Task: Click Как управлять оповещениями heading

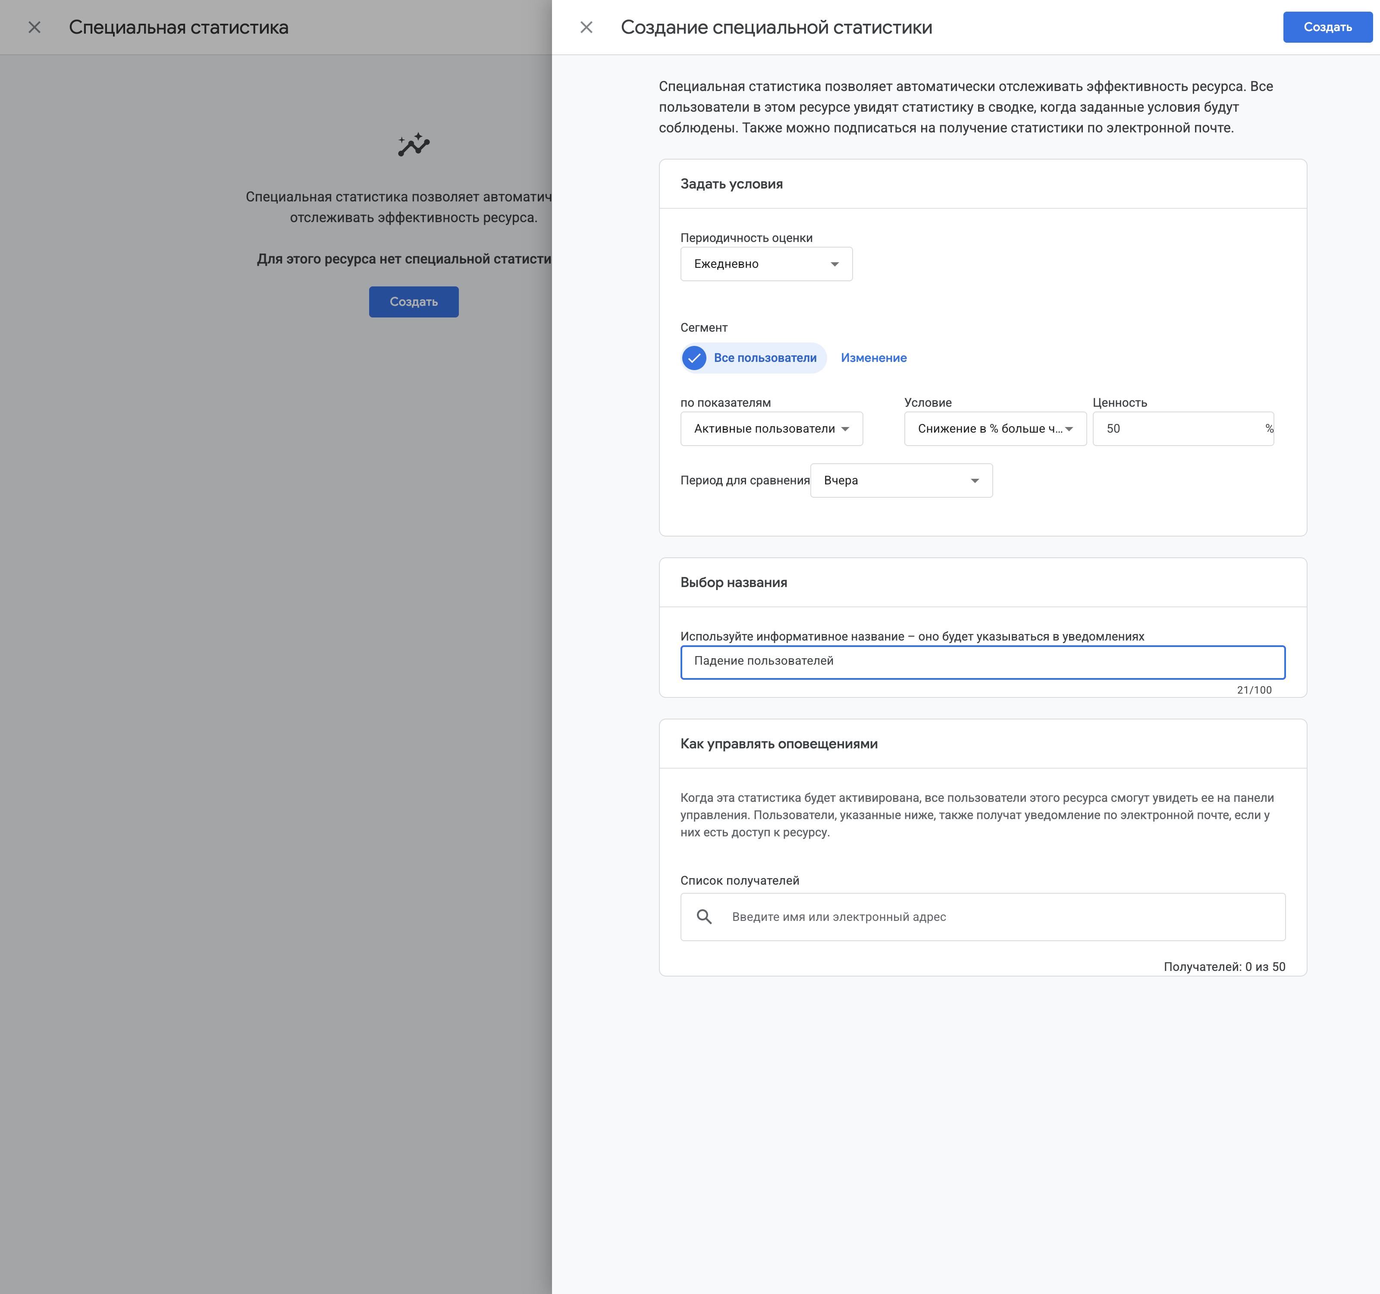Action: 778,744
